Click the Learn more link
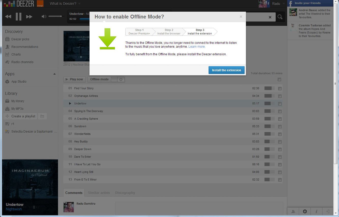The width and height of the screenshot is (339, 217). coord(197,47)
